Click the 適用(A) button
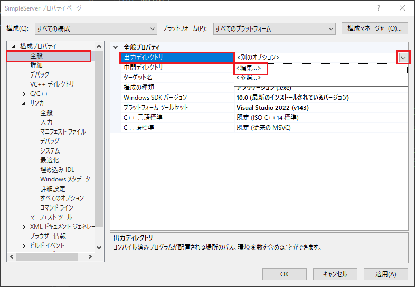 click(x=384, y=274)
